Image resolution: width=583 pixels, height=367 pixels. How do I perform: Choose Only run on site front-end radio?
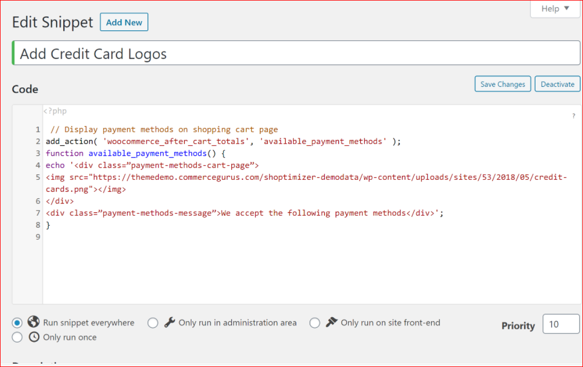pyautogui.click(x=315, y=323)
